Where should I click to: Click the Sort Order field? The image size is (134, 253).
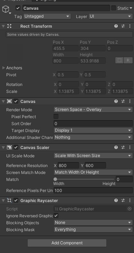pyautogui.click(x=93, y=124)
